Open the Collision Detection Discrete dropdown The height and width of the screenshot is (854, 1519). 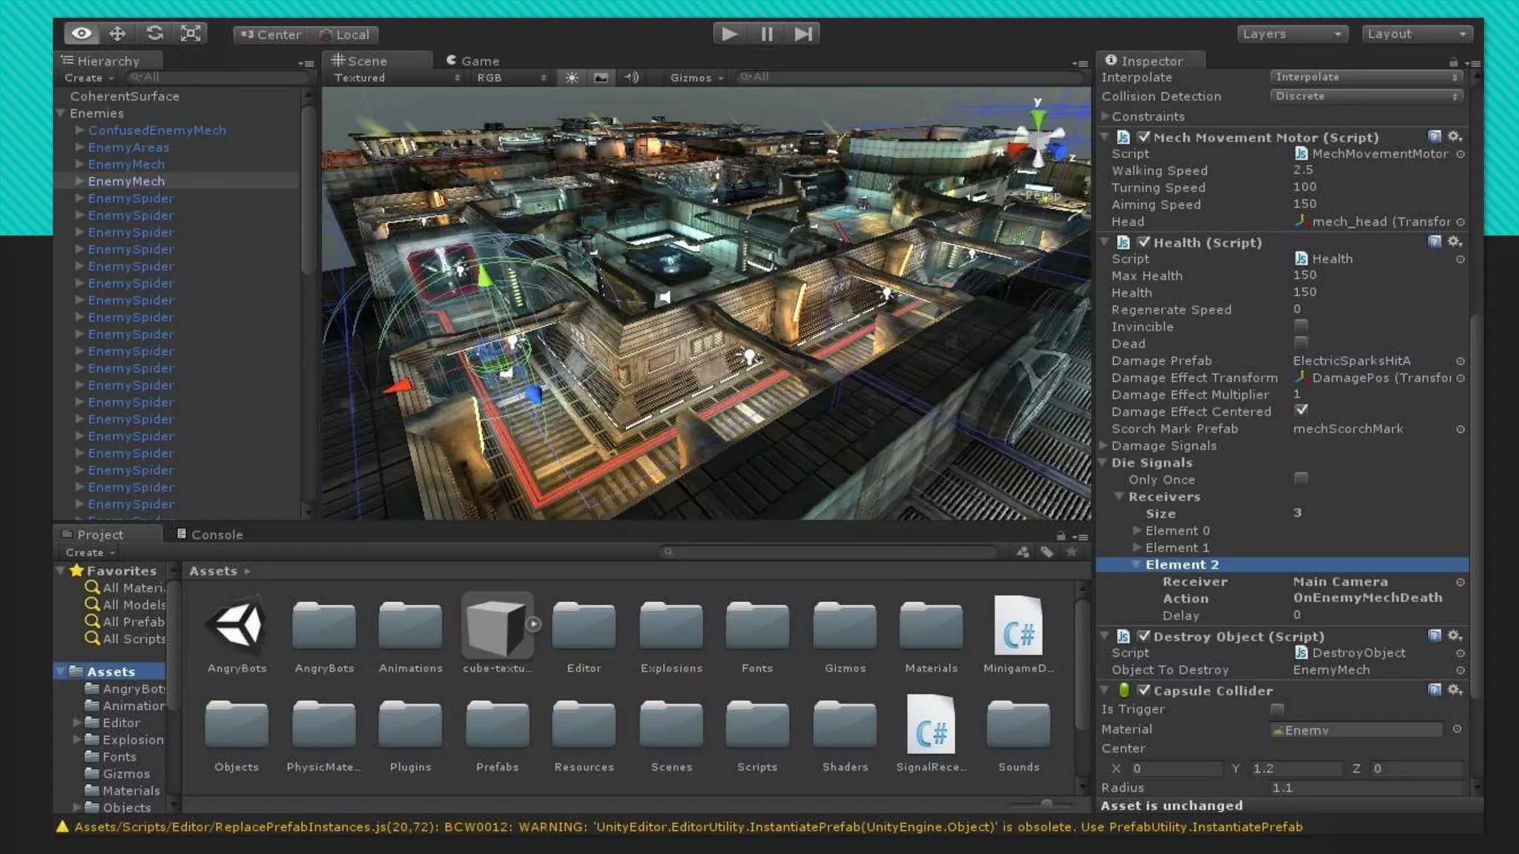click(1366, 96)
